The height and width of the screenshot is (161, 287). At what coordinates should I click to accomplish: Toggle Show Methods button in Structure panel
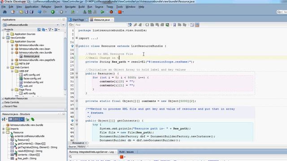pos(11,119)
